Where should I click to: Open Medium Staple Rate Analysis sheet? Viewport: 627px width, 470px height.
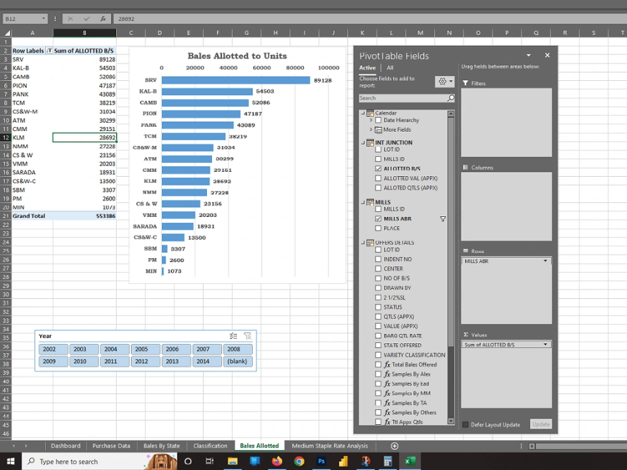pos(330,446)
